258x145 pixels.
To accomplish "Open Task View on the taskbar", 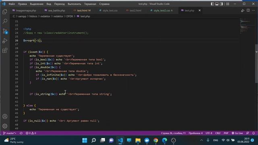I will 102,140.
